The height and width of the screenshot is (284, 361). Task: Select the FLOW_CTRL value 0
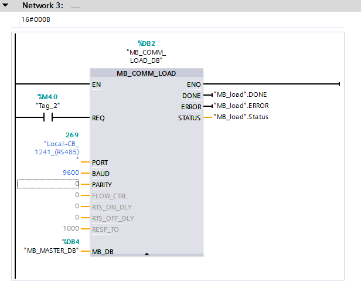(x=77, y=195)
